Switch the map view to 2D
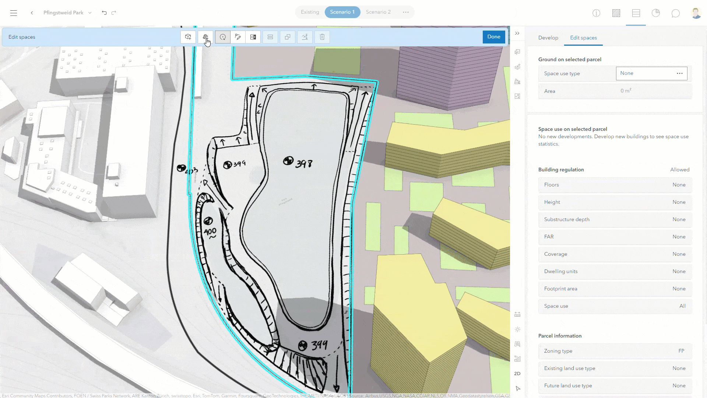Image resolution: width=707 pixels, height=398 pixels. pyautogui.click(x=517, y=373)
